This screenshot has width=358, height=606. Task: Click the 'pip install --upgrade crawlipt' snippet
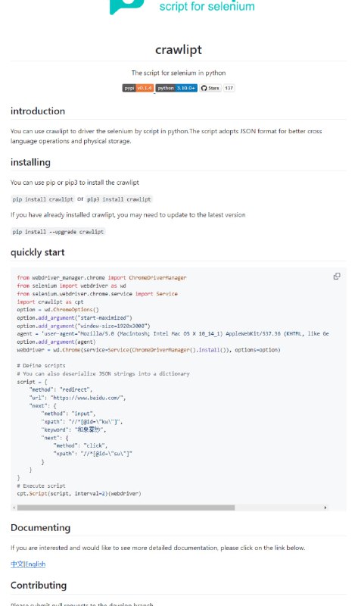click(x=58, y=232)
